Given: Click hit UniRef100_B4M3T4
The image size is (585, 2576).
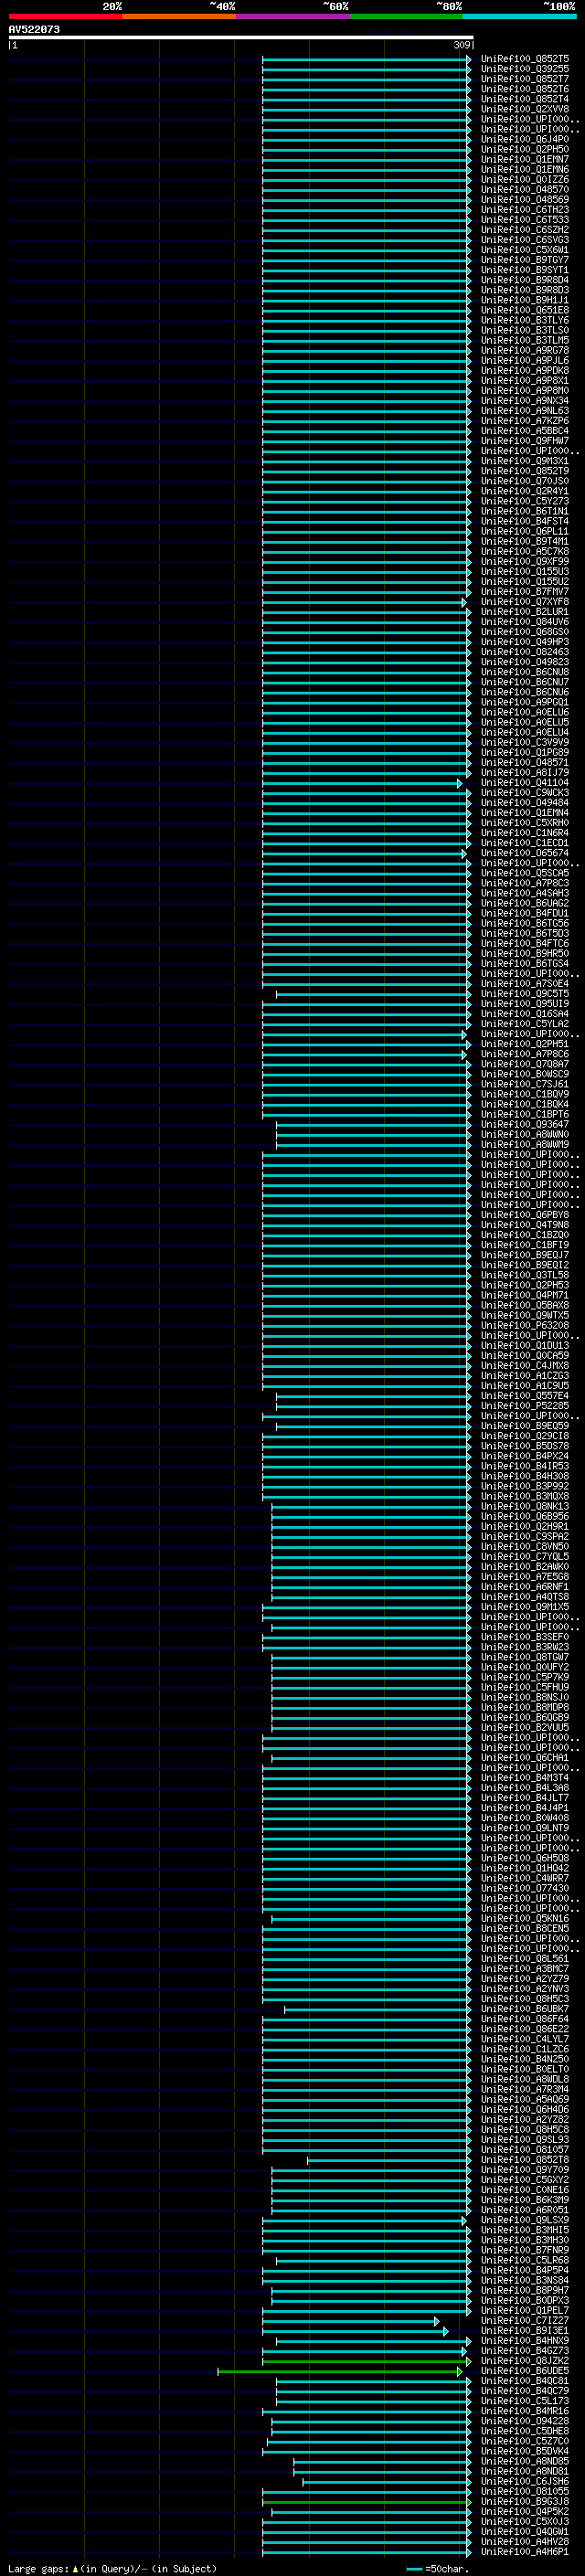Looking at the screenshot, I should point(524,1778).
